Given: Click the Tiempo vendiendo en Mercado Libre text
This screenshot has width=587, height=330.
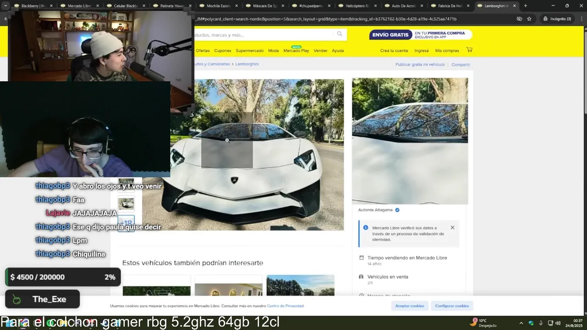Looking at the screenshot, I should coord(407,258).
